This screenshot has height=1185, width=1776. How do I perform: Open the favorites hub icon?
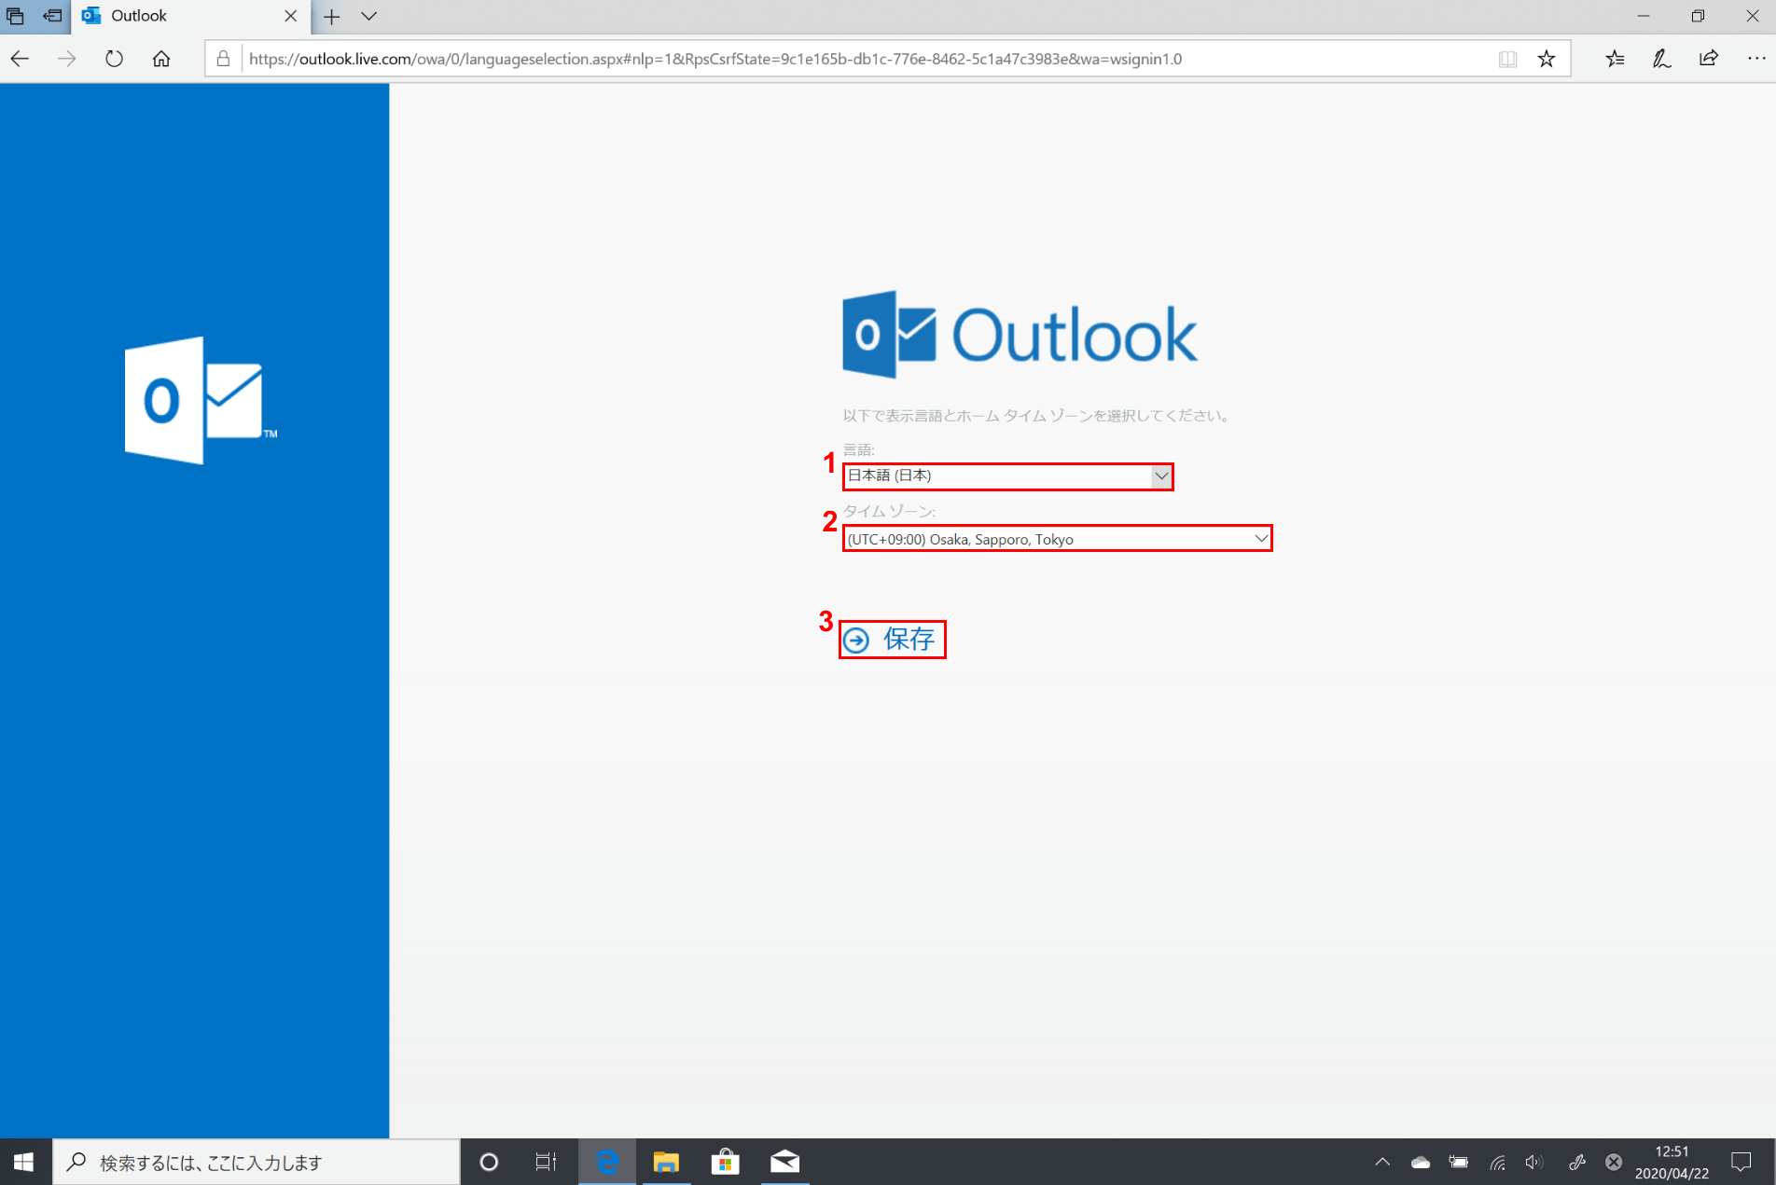point(1615,59)
